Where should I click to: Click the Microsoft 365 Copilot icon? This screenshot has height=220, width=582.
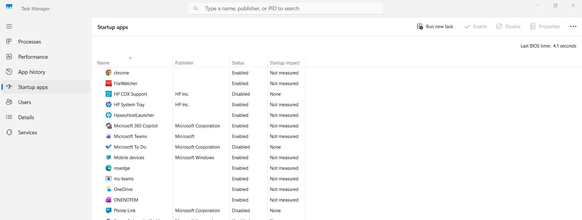[108, 126]
